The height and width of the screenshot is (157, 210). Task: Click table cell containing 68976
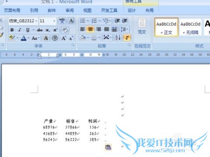[x=50, y=127]
